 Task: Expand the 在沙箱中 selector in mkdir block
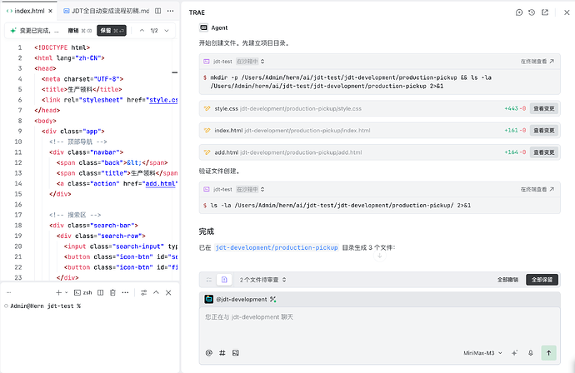250,61
